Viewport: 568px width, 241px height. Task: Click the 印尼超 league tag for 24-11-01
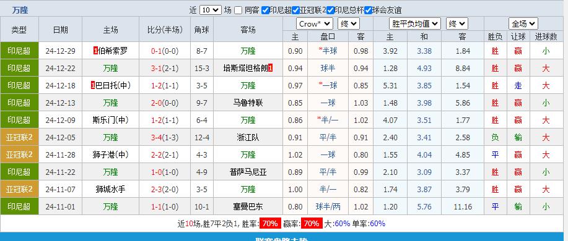(19, 206)
